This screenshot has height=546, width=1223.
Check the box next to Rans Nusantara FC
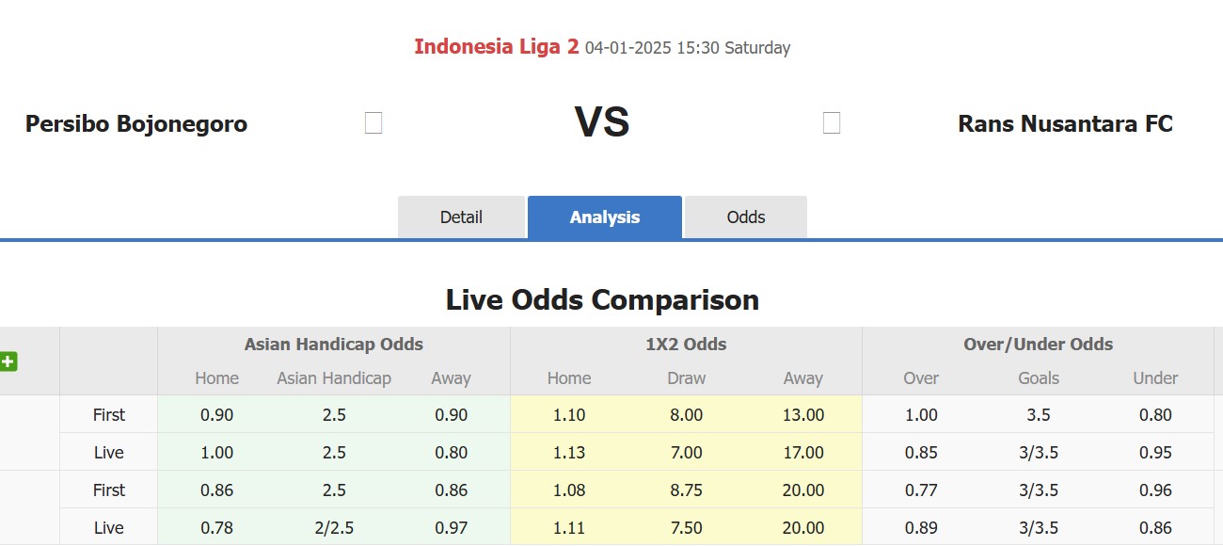point(831,122)
